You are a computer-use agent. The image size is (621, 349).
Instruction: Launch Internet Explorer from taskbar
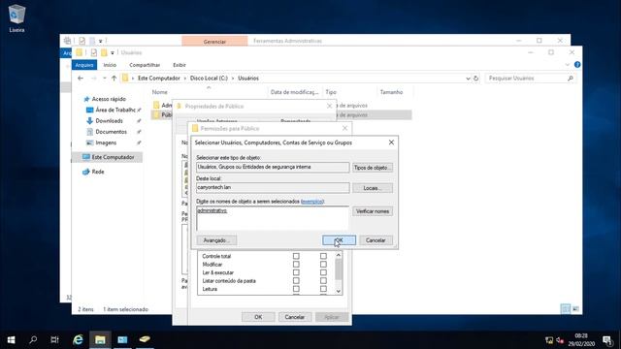(x=78, y=339)
